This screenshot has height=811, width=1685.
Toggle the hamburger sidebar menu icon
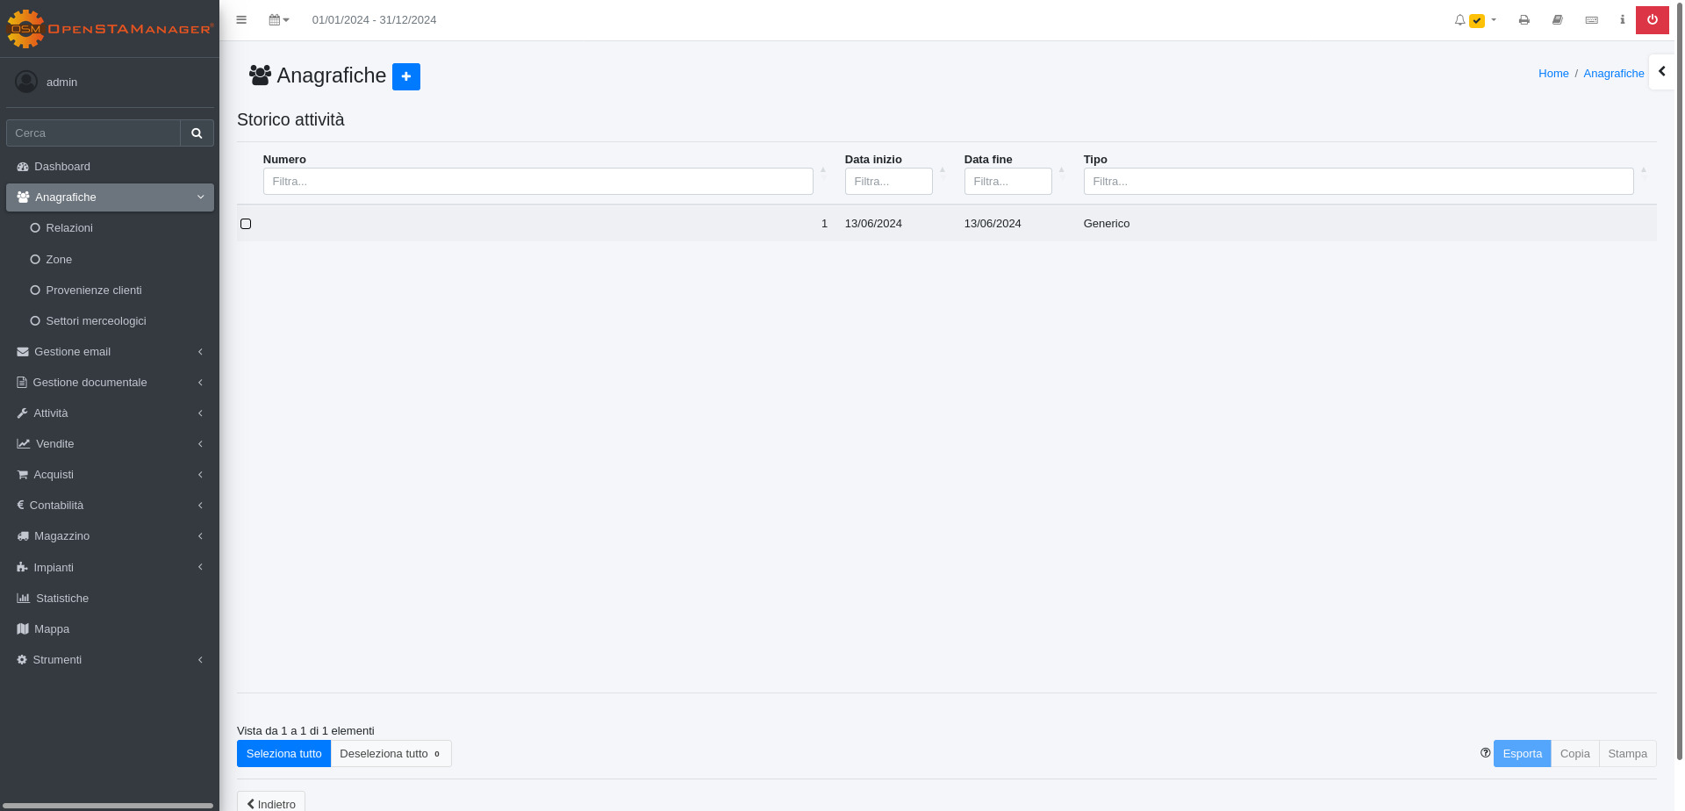pyautogui.click(x=241, y=19)
